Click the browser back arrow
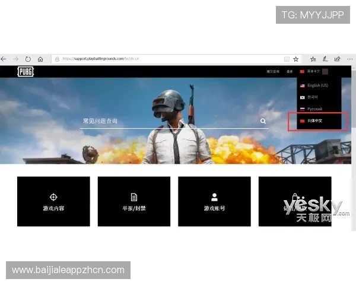 (x=4, y=59)
